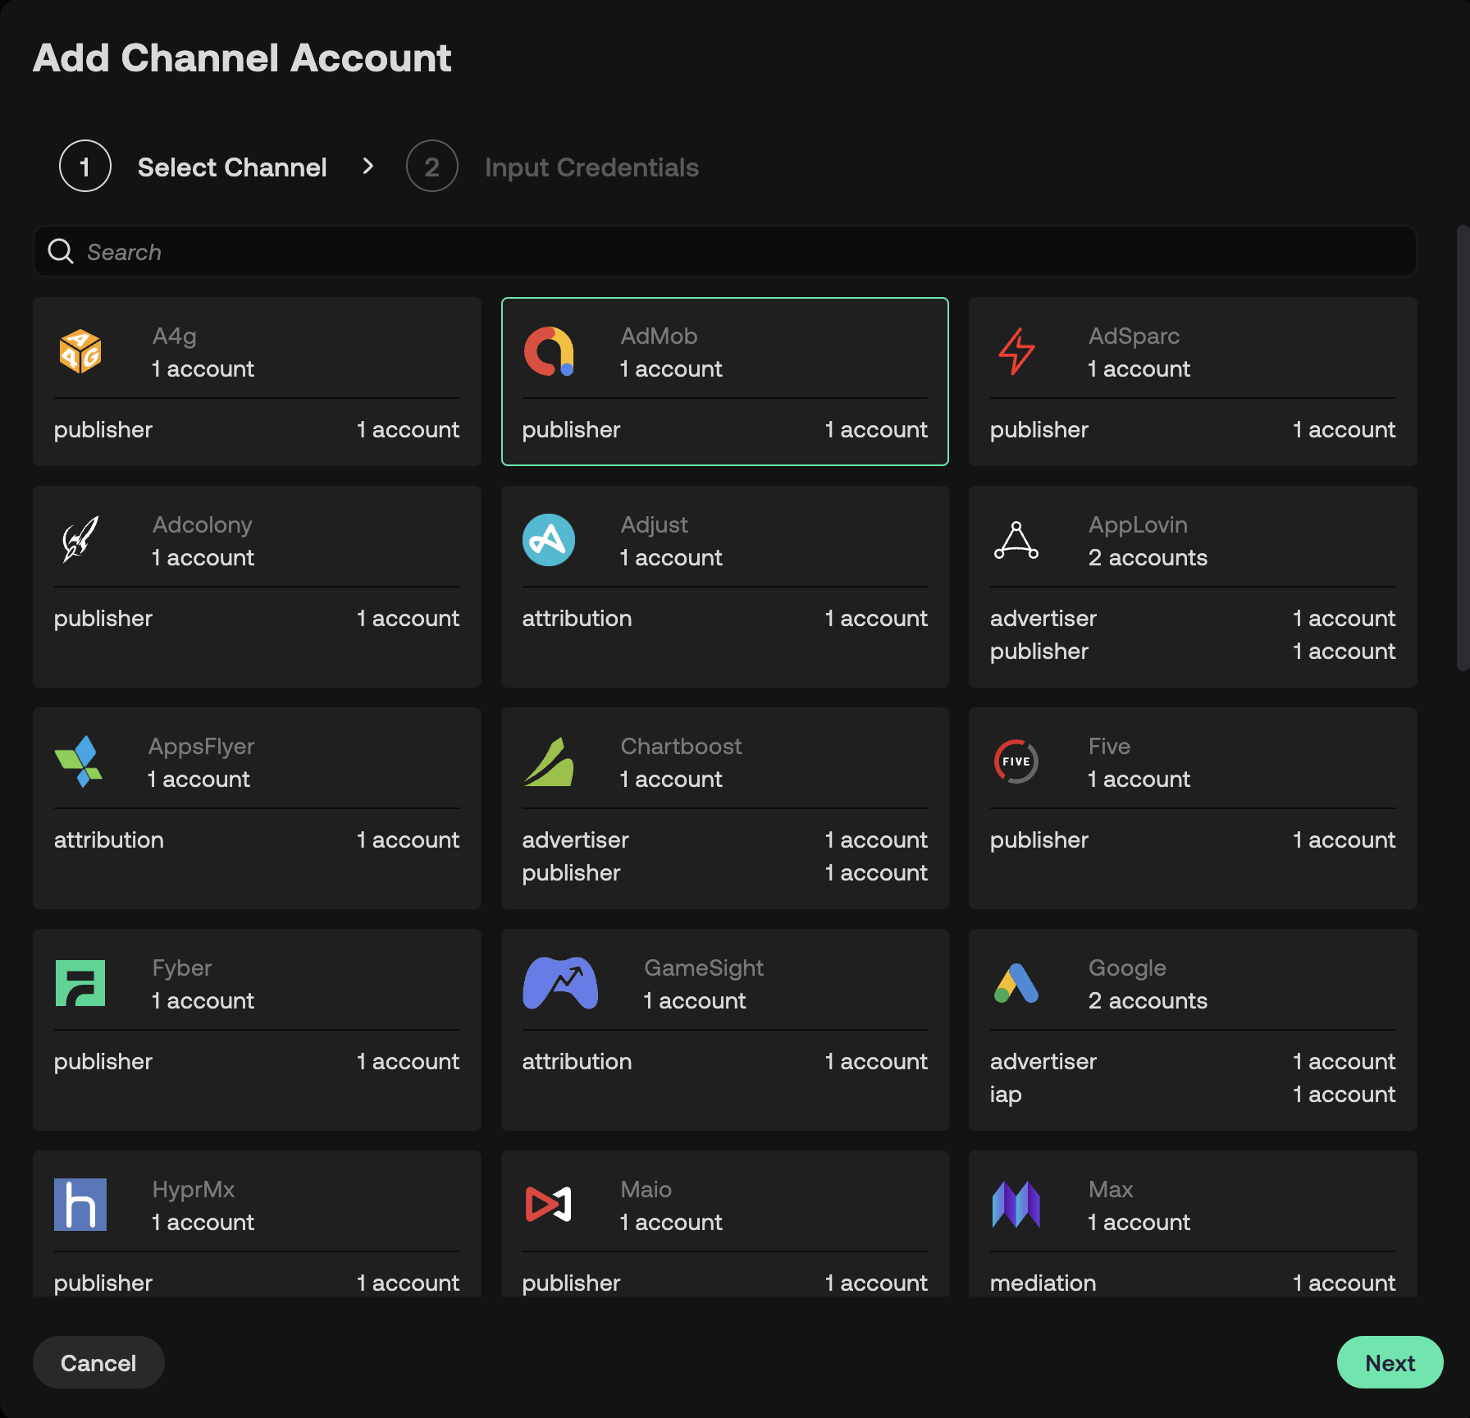This screenshot has width=1470, height=1418.
Task: Click Five publisher row
Action: click(1193, 839)
